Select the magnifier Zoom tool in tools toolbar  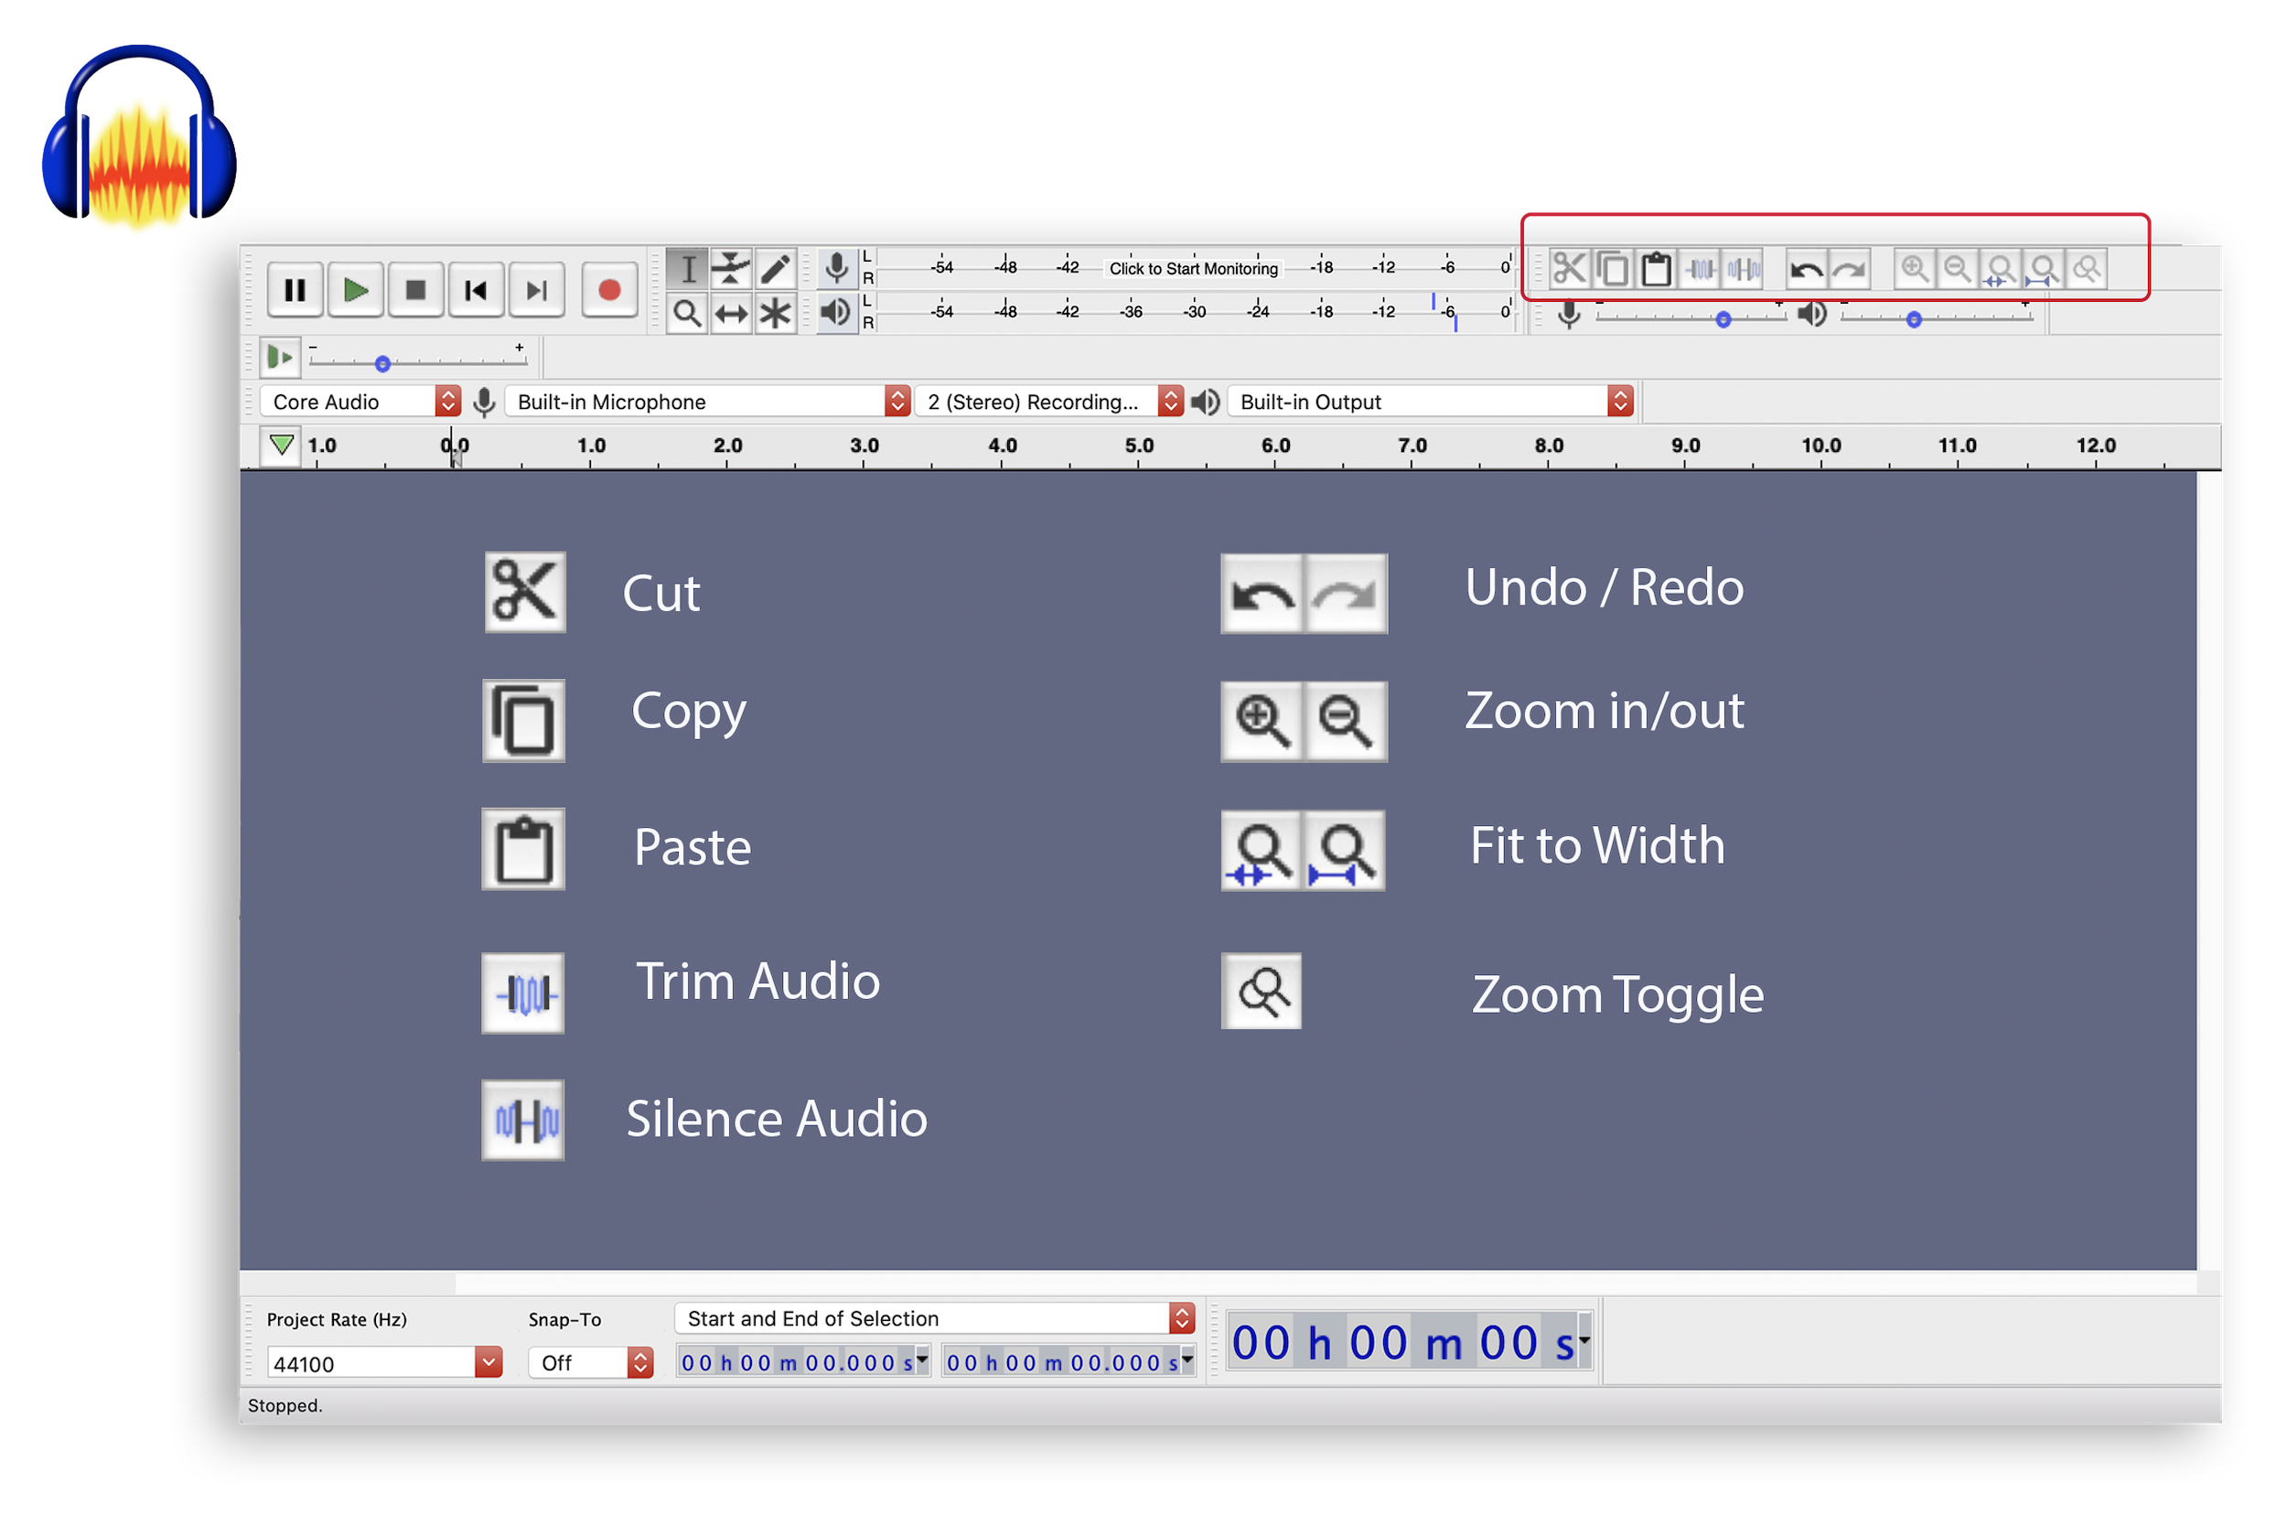687,313
